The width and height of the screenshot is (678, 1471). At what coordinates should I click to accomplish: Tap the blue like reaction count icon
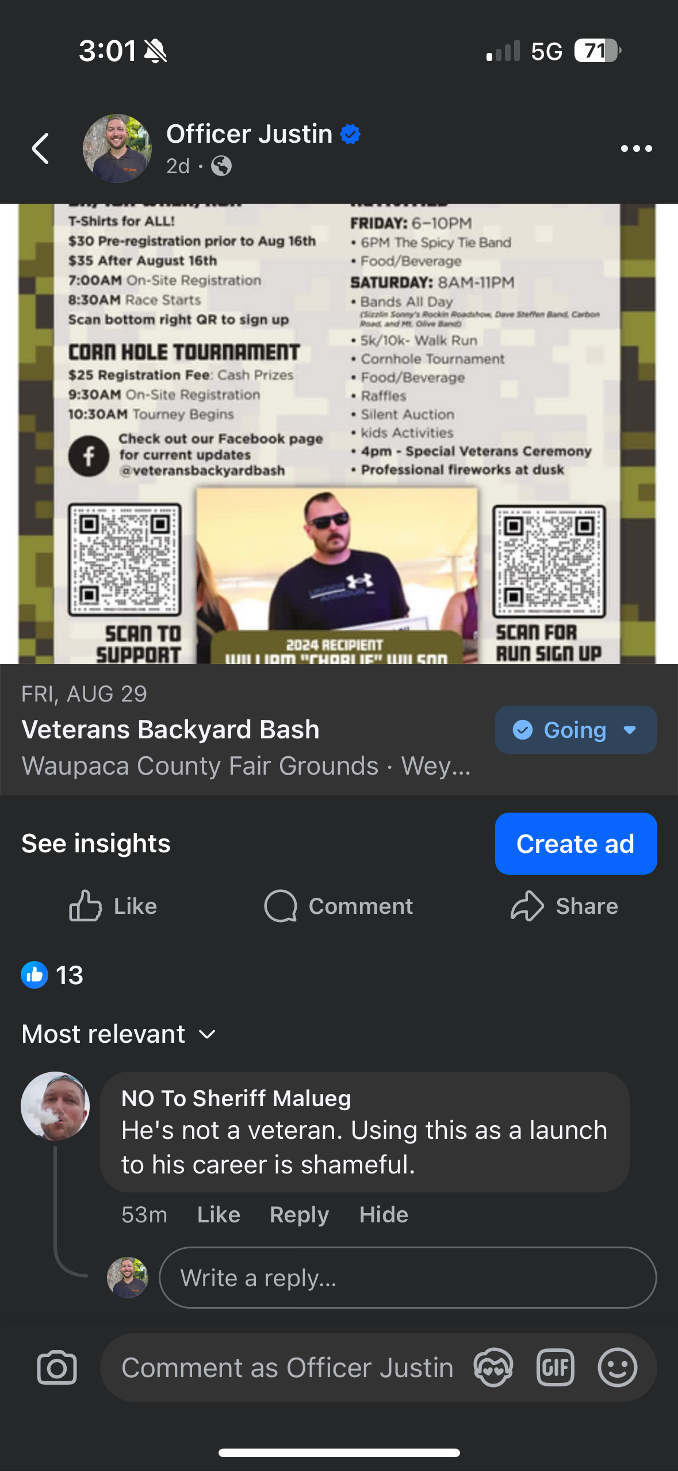(x=35, y=975)
